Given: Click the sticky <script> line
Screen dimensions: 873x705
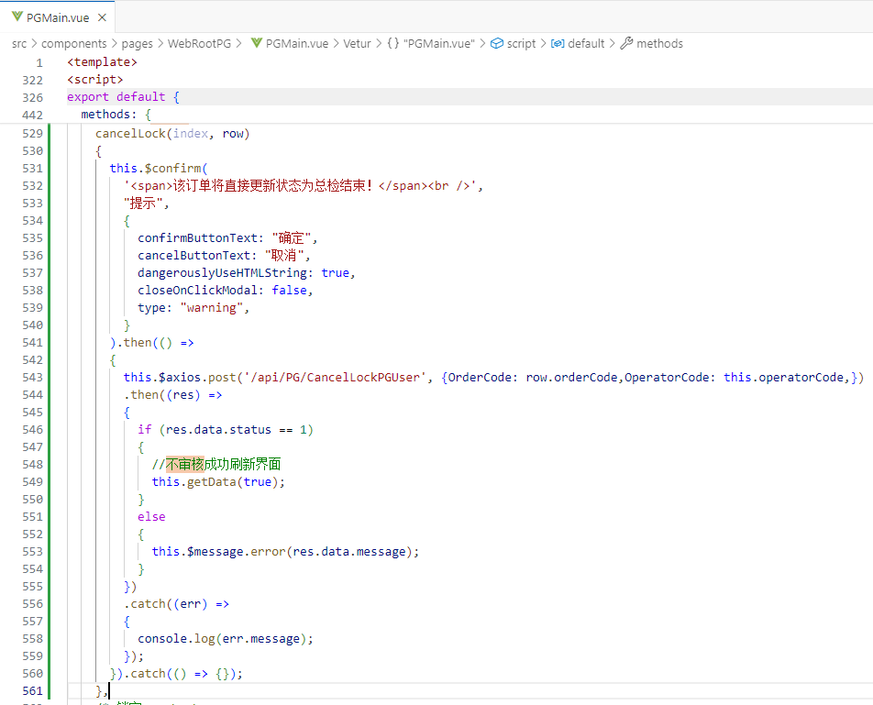Looking at the screenshot, I should 94,79.
